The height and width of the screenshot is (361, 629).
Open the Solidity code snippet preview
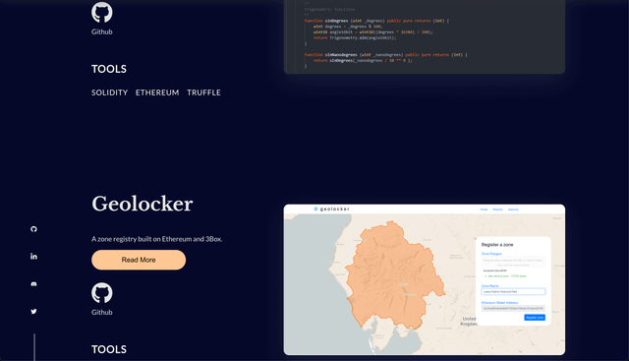point(425,36)
